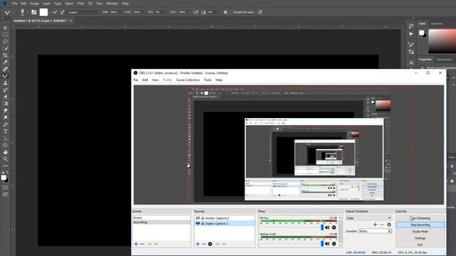456x256 pixels.
Task: Open transition properties gear icon
Action: pyautogui.click(x=389, y=225)
